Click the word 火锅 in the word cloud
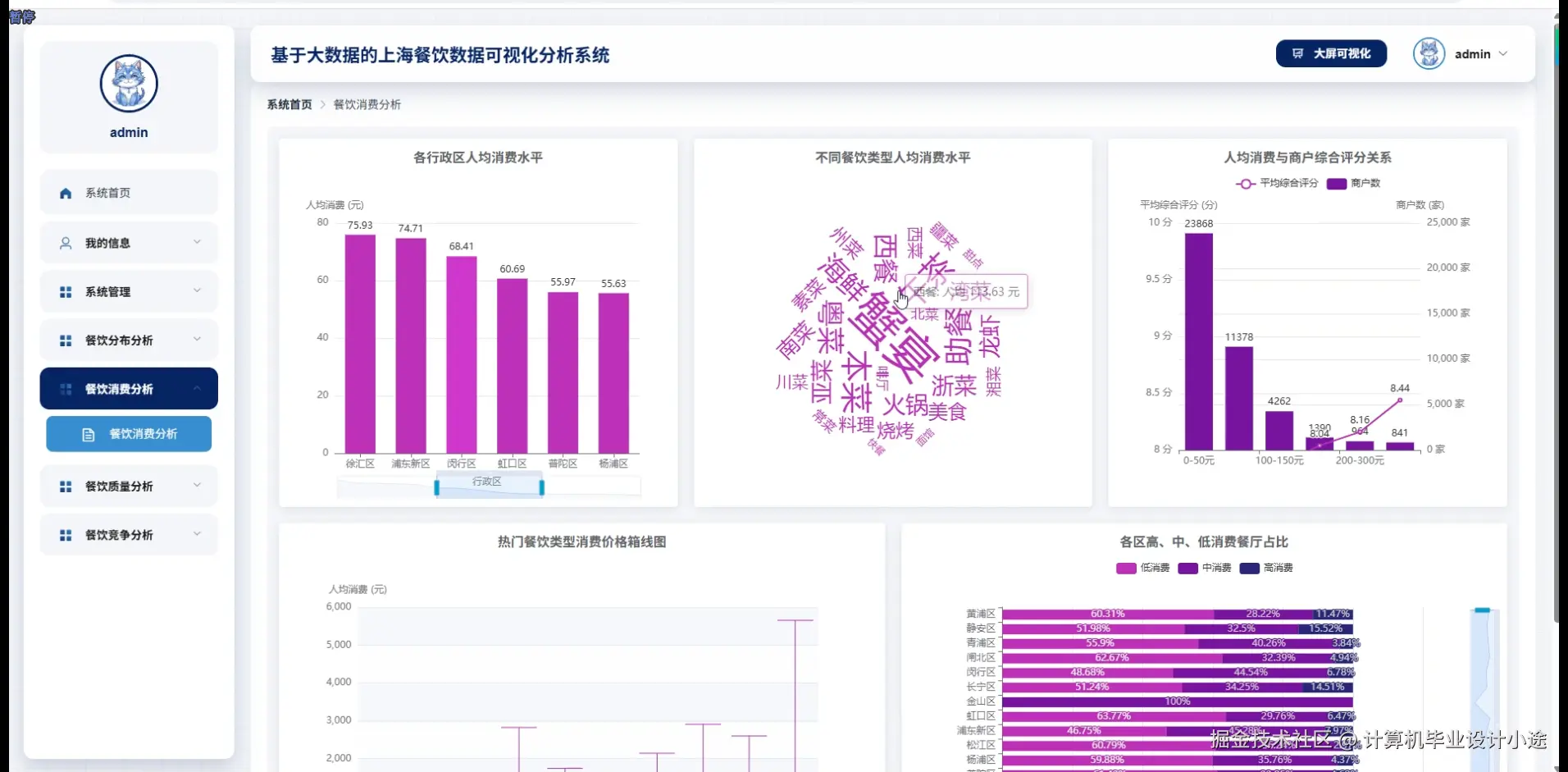The height and width of the screenshot is (772, 1568). point(905,404)
